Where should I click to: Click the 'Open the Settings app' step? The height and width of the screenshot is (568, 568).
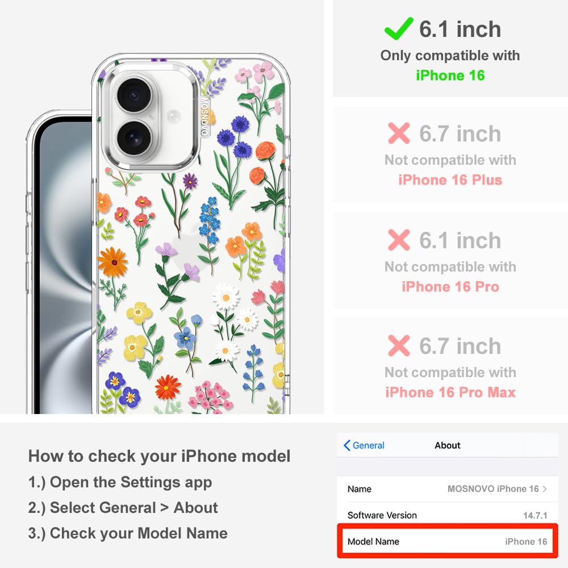coord(120,482)
